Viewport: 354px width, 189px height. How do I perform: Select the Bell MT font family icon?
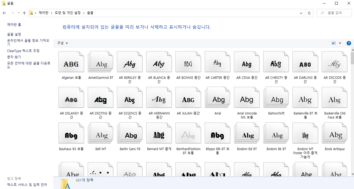coord(100,133)
